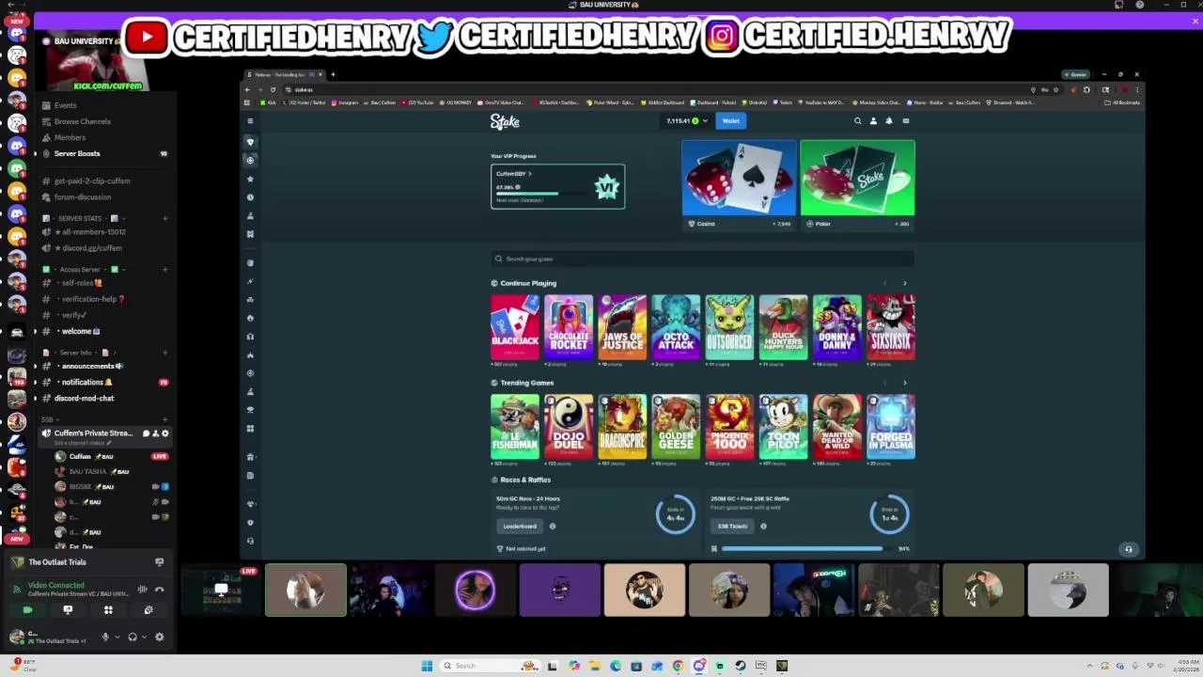Click the Leaderboard button
The height and width of the screenshot is (677, 1203).
520,527
